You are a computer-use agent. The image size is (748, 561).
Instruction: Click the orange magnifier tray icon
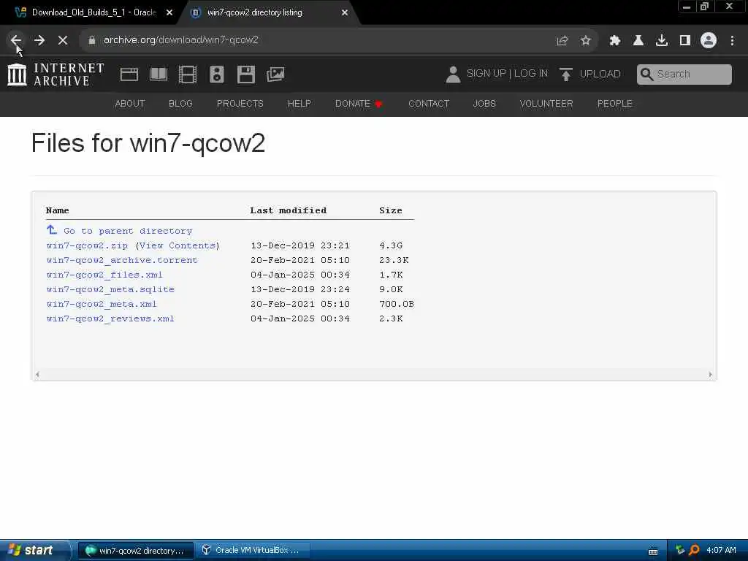click(694, 551)
